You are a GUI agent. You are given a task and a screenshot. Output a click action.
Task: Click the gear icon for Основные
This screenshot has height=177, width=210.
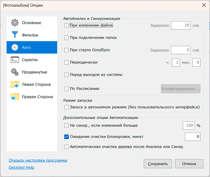click(x=15, y=23)
